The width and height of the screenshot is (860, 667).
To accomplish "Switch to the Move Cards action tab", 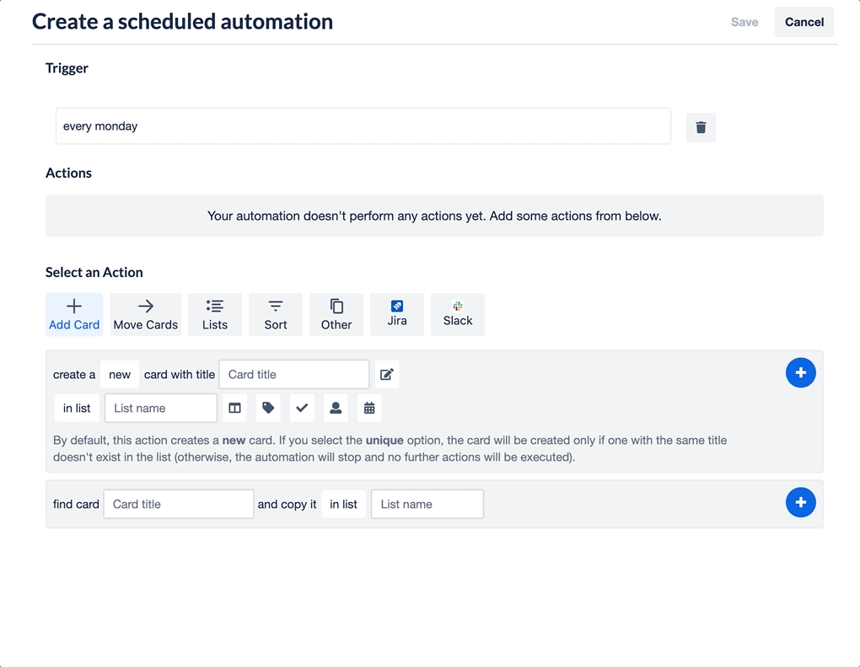I will (x=145, y=314).
